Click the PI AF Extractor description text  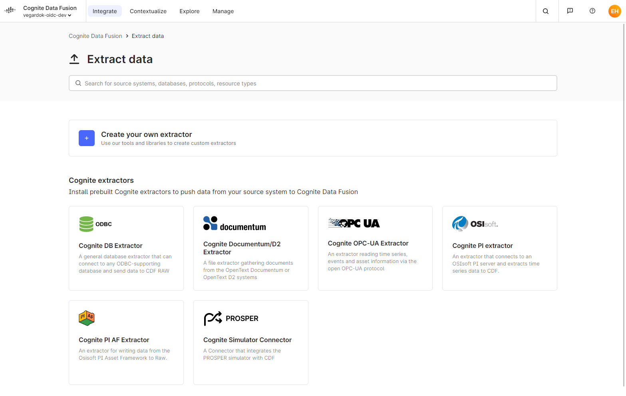point(124,354)
